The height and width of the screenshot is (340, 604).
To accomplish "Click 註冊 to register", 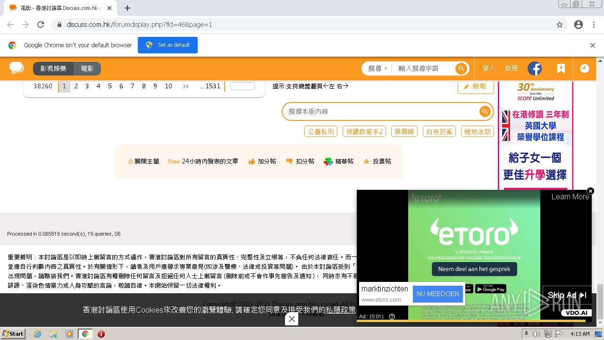I will [x=512, y=68].
